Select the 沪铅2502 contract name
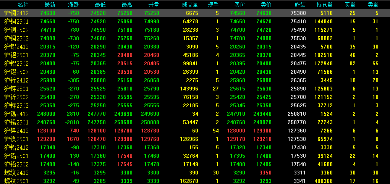The image size is (390, 184). (16, 165)
